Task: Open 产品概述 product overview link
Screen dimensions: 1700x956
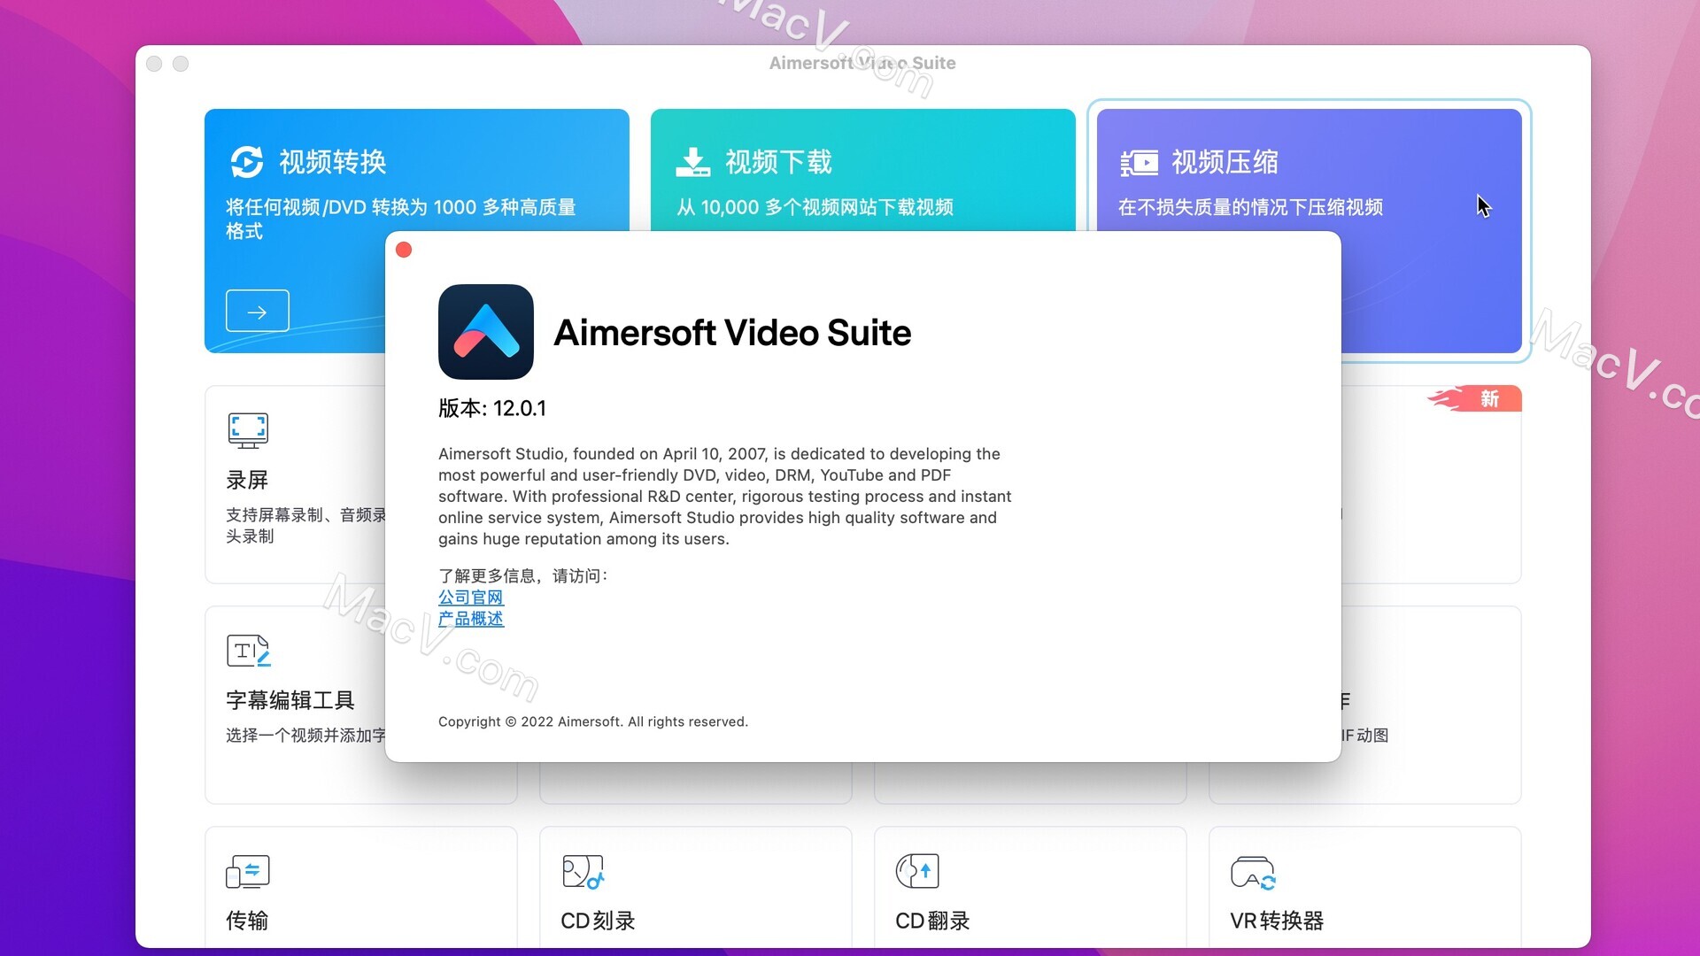Action: (468, 620)
